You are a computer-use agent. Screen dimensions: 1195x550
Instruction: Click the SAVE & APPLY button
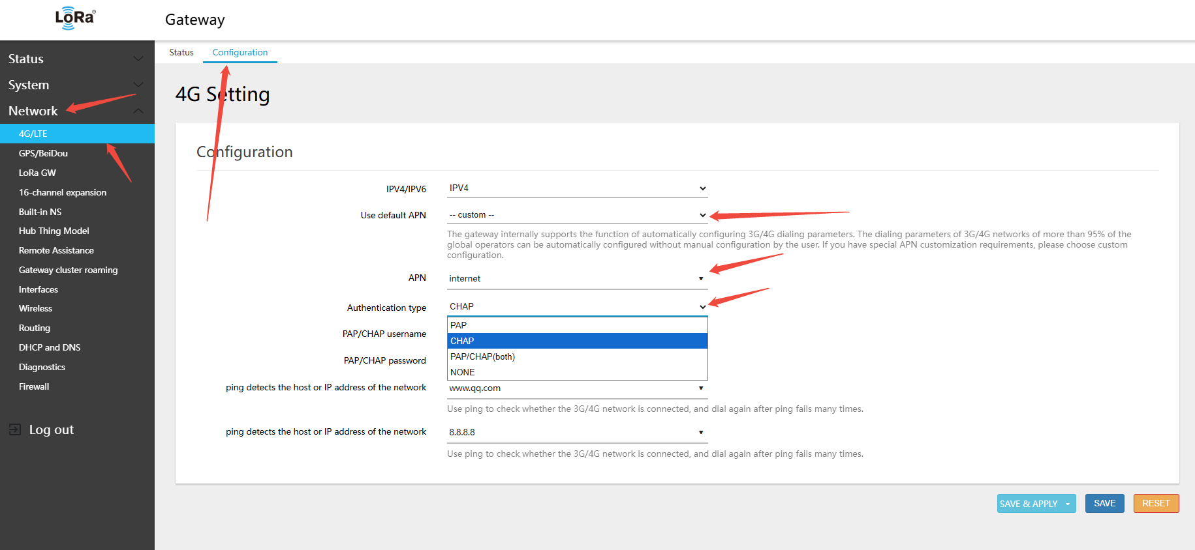pyautogui.click(x=1029, y=504)
